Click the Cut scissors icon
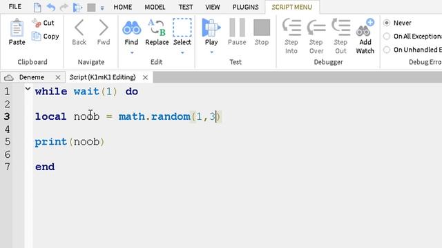The width and height of the screenshot is (442, 248). click(37, 23)
